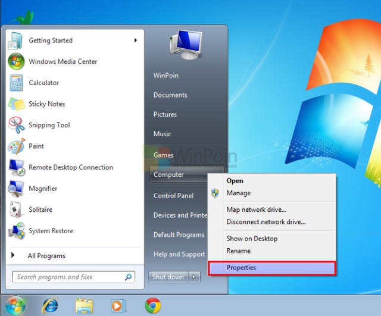Viewport: 381px width, 316px height.
Task: Open Default Programs link
Action: (179, 235)
